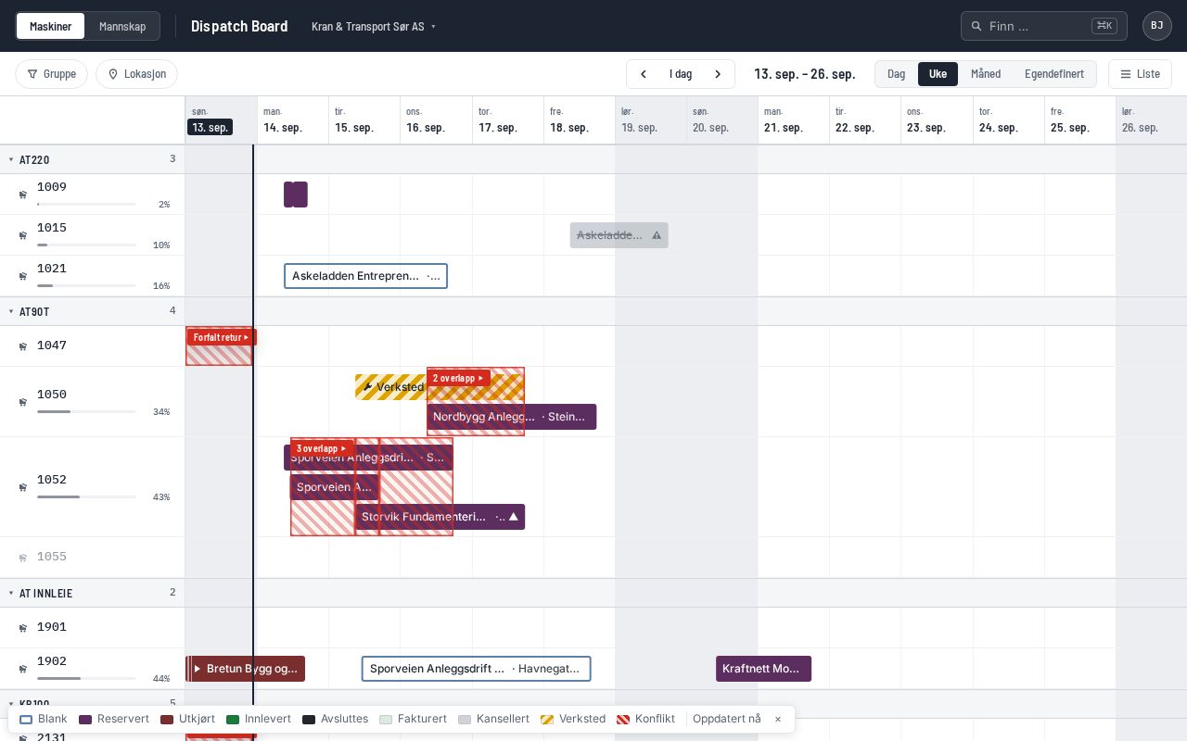This screenshot has height=741, width=1187.
Task: Open Sporveien Anleggsdrift Havnegat booking on 1902
Action: coord(476,669)
